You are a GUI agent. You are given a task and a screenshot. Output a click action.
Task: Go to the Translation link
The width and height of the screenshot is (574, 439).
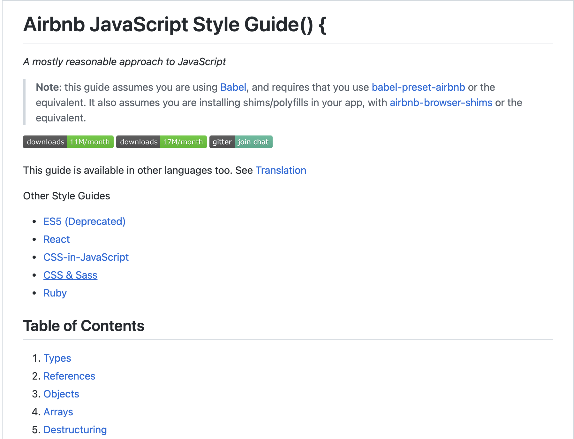click(281, 170)
